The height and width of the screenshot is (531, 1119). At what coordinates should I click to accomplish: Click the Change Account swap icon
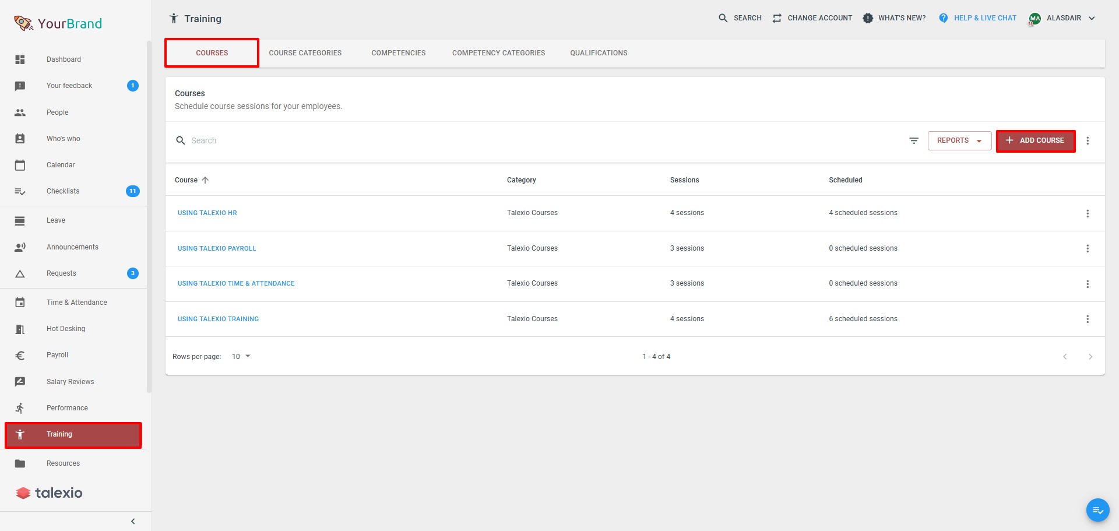click(x=777, y=18)
